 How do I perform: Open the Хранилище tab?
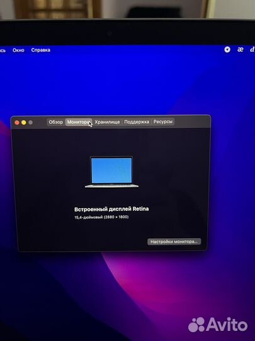(x=107, y=122)
